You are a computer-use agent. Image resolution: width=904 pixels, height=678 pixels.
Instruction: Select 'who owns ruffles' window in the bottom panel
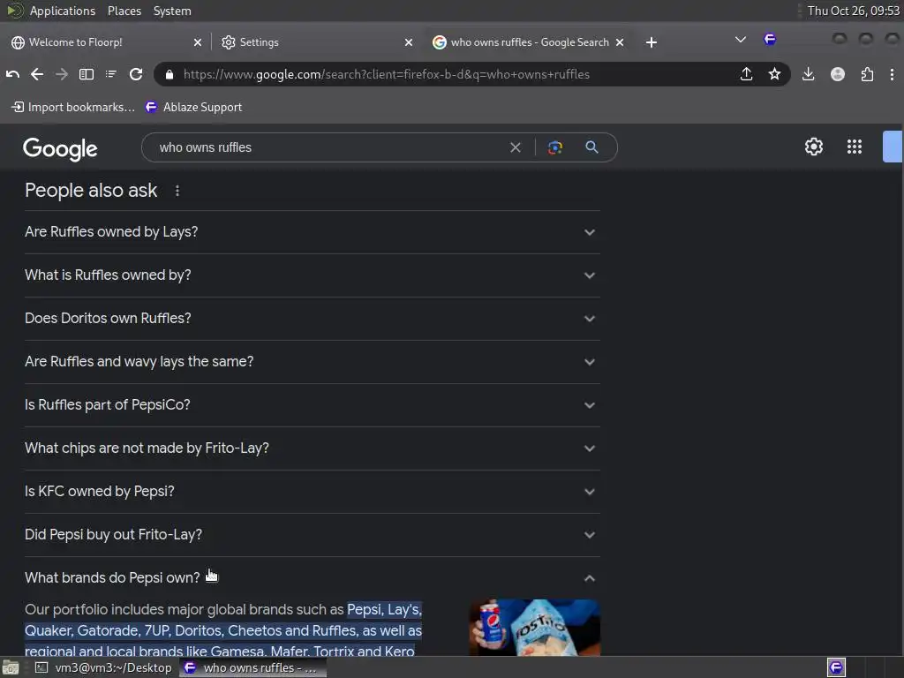[x=252, y=667]
